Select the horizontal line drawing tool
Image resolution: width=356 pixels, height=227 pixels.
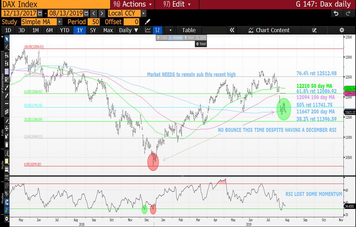click(7, 104)
